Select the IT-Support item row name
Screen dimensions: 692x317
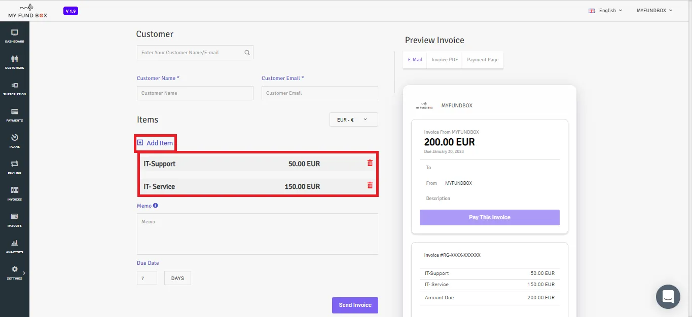(160, 164)
